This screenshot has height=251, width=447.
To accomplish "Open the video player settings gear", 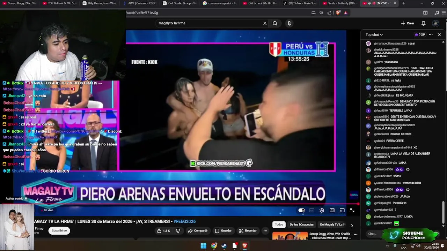I will click(322, 210).
